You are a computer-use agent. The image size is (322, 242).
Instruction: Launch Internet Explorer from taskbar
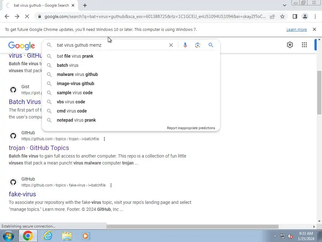pyautogui.click(x=48, y=236)
